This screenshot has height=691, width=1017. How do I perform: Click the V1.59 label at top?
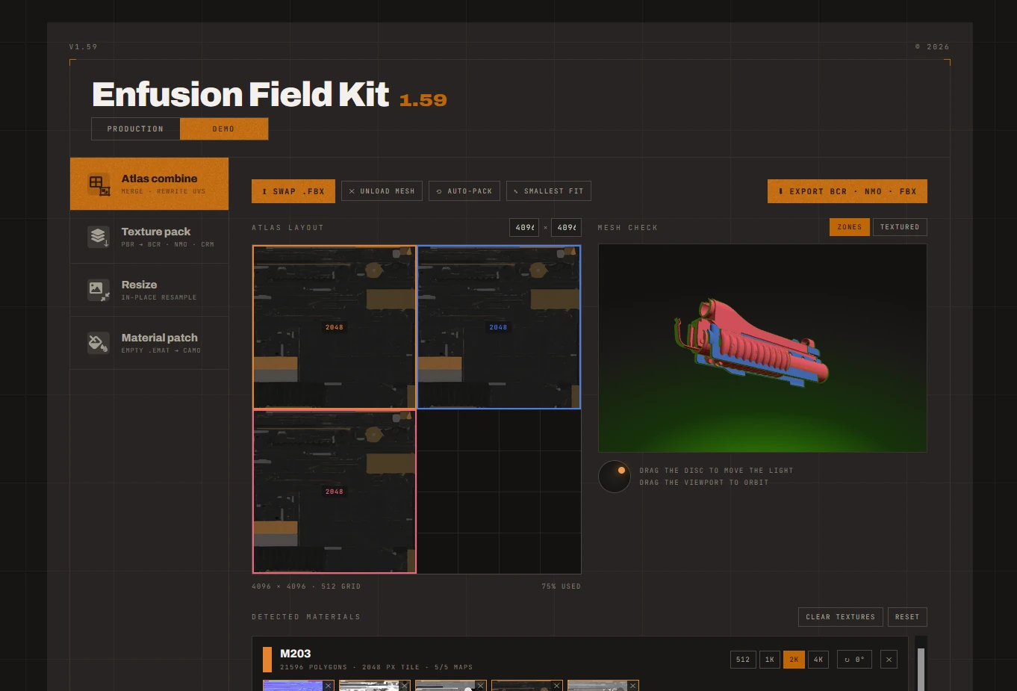[84, 46]
